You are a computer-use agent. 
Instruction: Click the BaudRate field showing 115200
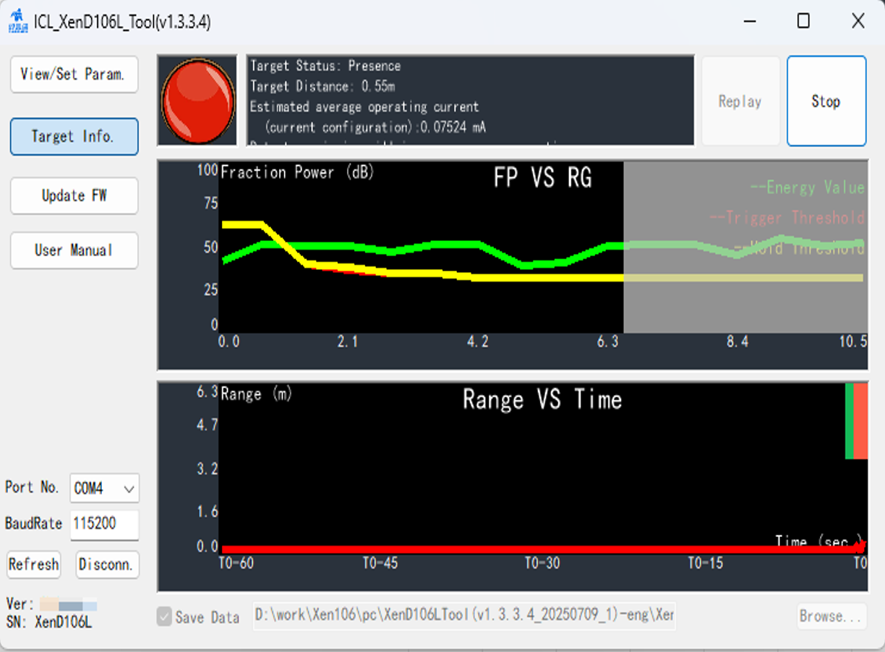click(104, 524)
